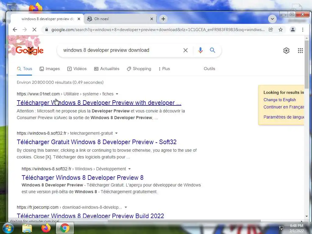This screenshot has width=312, height=234.
Task: Open 01net Télécharger Windows 8 Developer Preview link
Action: click(x=99, y=103)
